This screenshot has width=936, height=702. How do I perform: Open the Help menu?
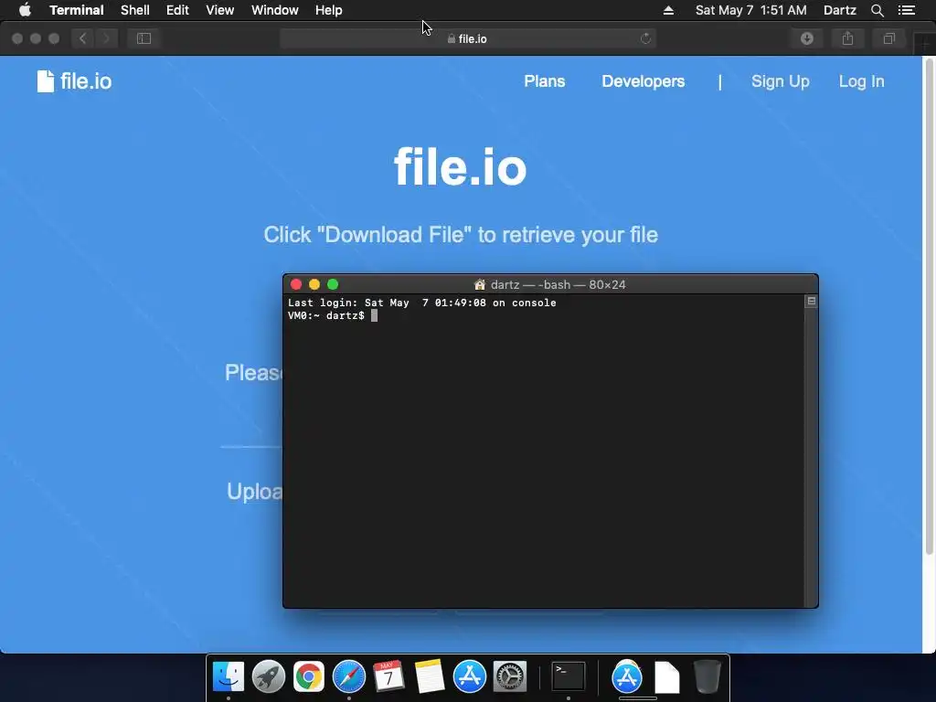[x=328, y=10]
